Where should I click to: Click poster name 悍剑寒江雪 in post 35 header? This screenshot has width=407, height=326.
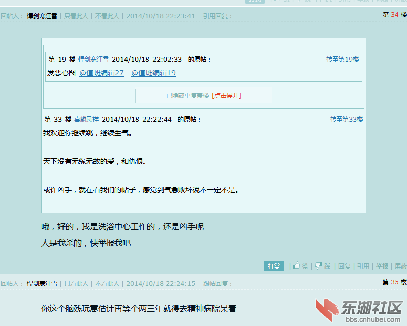point(42,284)
